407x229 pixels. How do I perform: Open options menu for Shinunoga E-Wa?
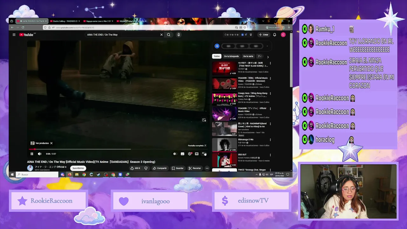click(270, 140)
